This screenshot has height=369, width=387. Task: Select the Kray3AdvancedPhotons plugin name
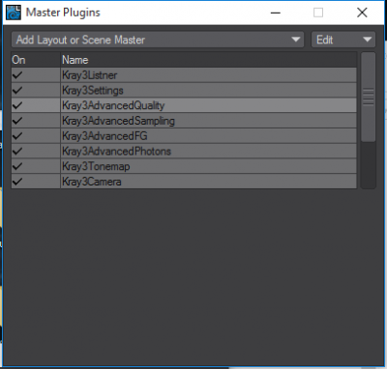pos(116,151)
